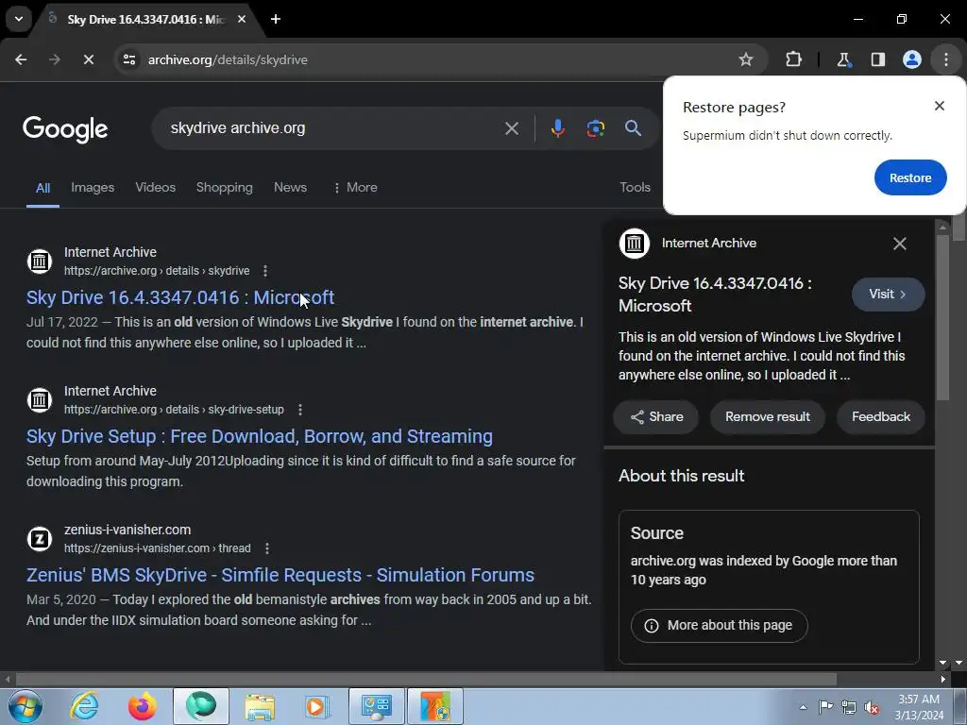The width and height of the screenshot is (967, 725).
Task: Switch to the Images tab
Action: 93,188
